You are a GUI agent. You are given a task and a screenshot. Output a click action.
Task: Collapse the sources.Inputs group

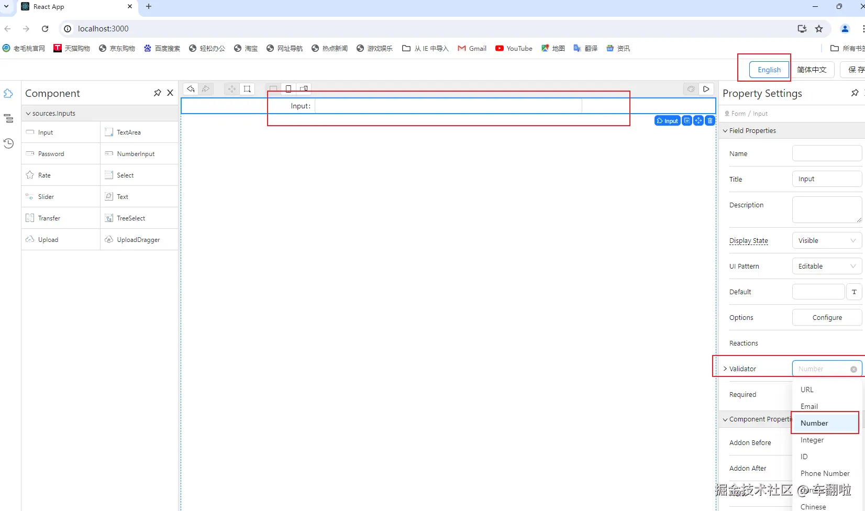click(28, 114)
